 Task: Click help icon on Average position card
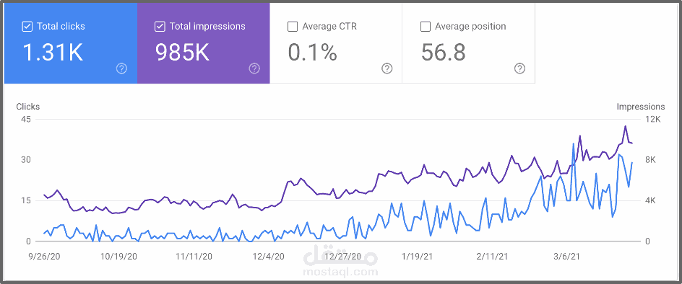point(519,68)
